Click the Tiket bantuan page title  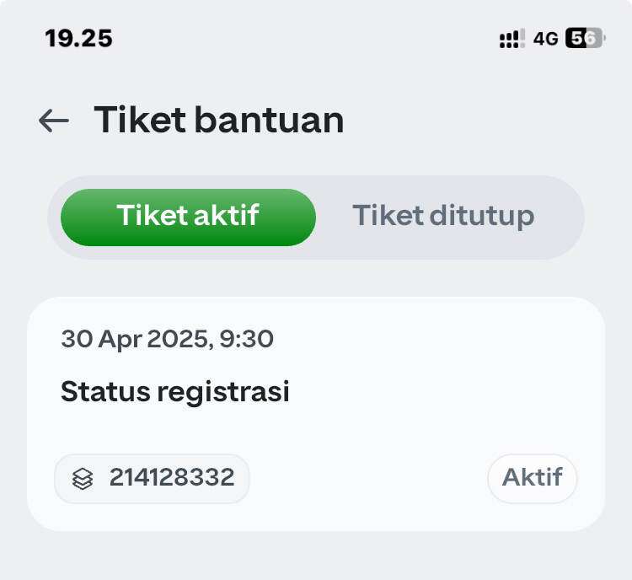218,120
